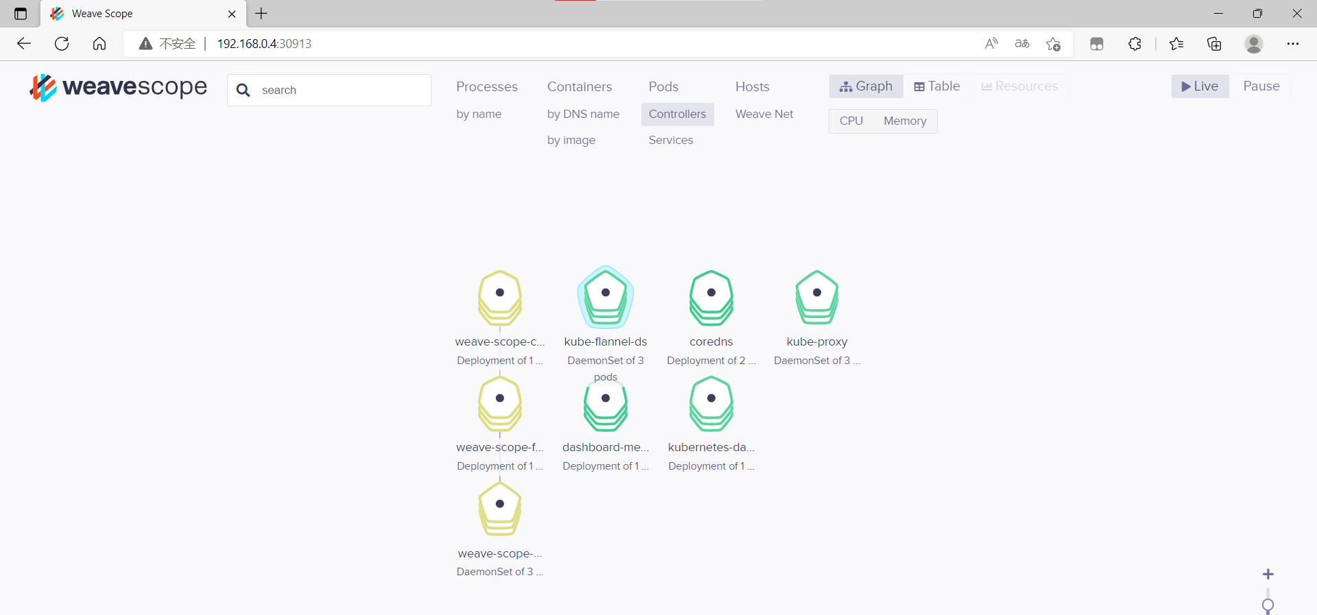Open the favorites list icon
Screen dimensions: 1317x615
[x=1176, y=44]
